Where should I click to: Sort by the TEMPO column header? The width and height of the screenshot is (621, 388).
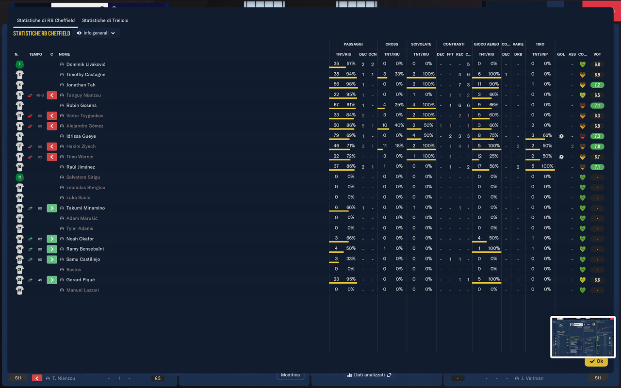(35, 54)
